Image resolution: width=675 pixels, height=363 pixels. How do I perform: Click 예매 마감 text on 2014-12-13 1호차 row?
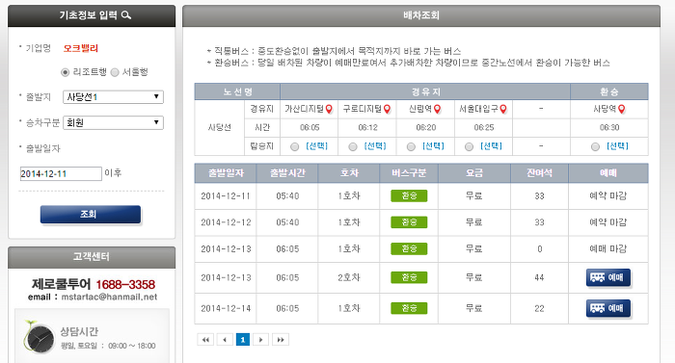[608, 249]
